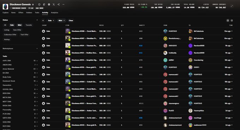Click the AKKASH3 avatar icon
Screen dimensions: 240x130
[165, 46]
